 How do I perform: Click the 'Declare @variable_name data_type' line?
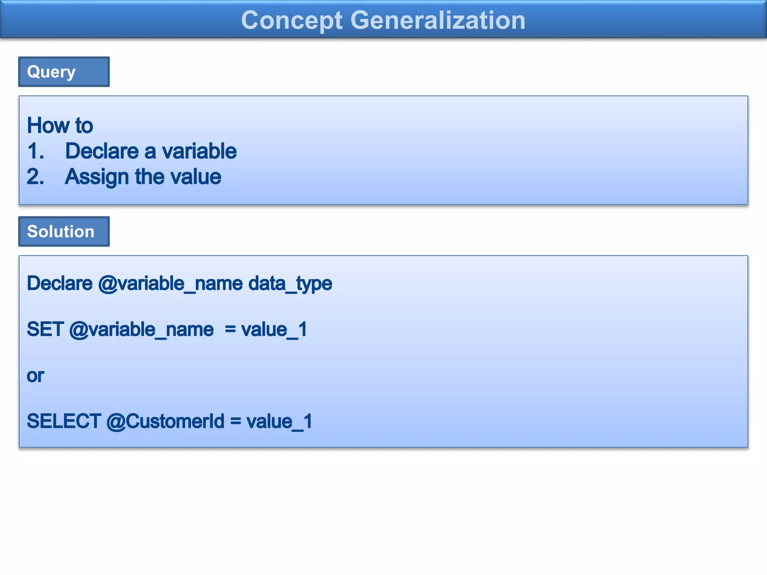coord(179,283)
